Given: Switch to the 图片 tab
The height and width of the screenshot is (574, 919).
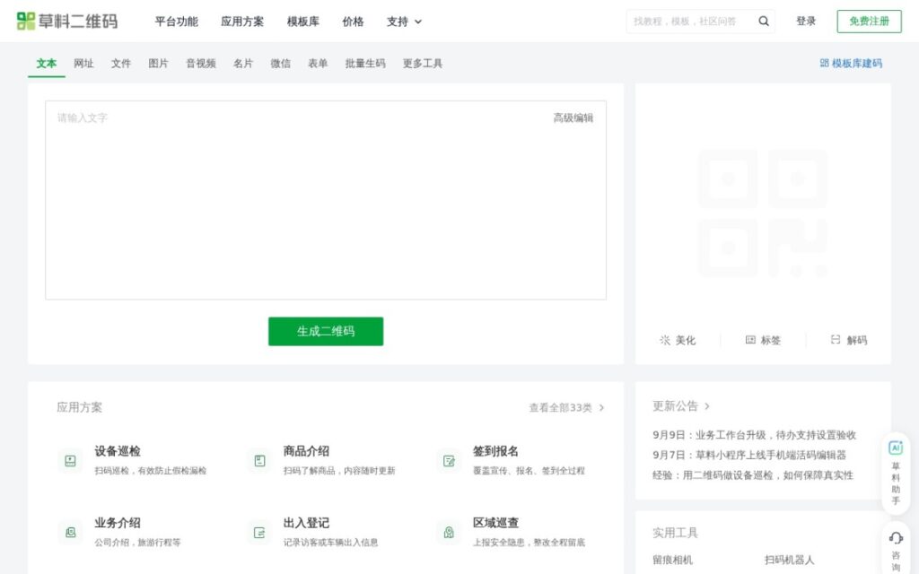Looking at the screenshot, I should point(158,64).
